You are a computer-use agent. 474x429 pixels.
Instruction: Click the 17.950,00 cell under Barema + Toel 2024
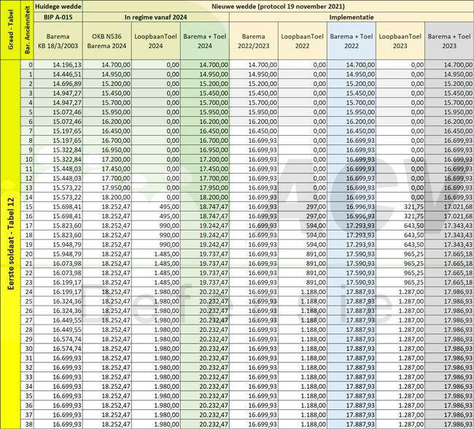pos(205,188)
